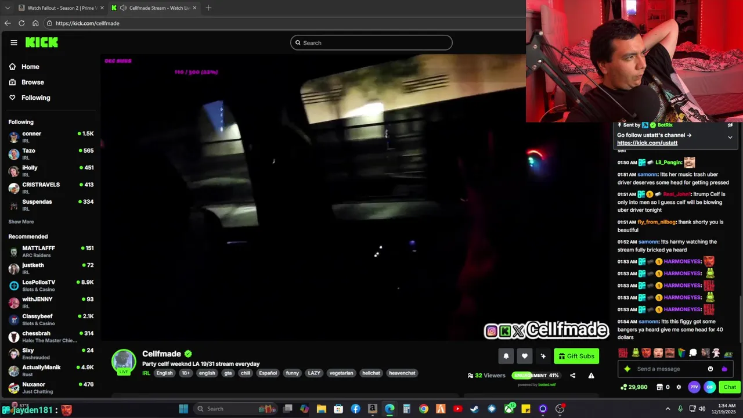The image size is (743, 418).
Task: Open Steam from the taskbar
Action: tap(474, 409)
